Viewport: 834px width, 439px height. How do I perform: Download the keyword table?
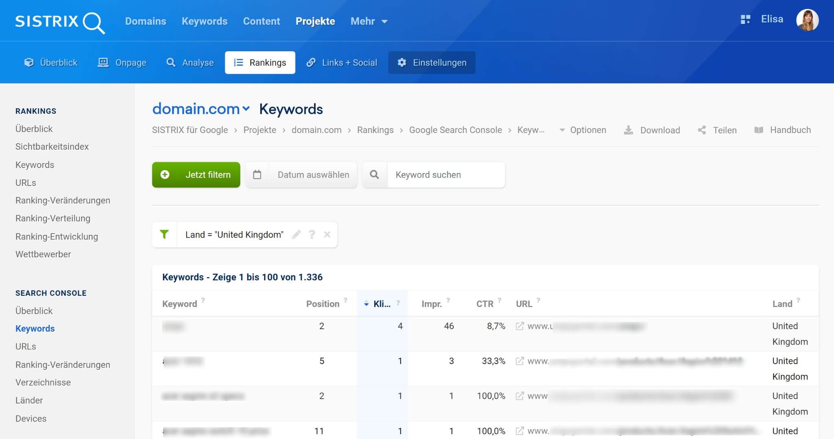652,130
